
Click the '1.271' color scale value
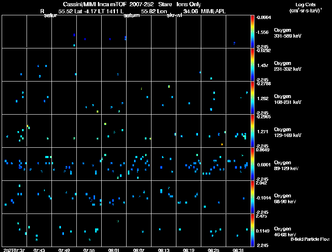263,132
